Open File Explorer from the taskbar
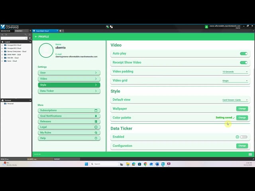255x191 pixels. [128, 164]
